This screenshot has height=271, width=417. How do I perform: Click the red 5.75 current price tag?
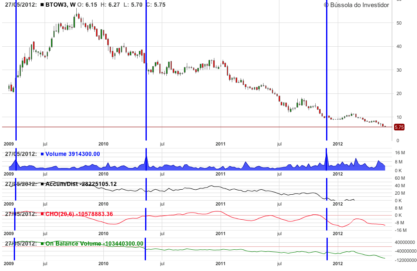tap(399, 127)
